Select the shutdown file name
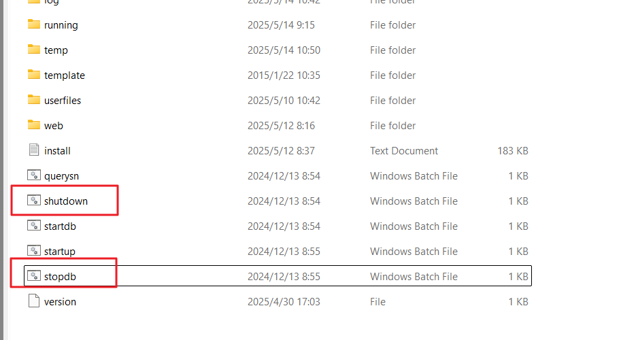This screenshot has width=636, height=340. [x=66, y=201]
